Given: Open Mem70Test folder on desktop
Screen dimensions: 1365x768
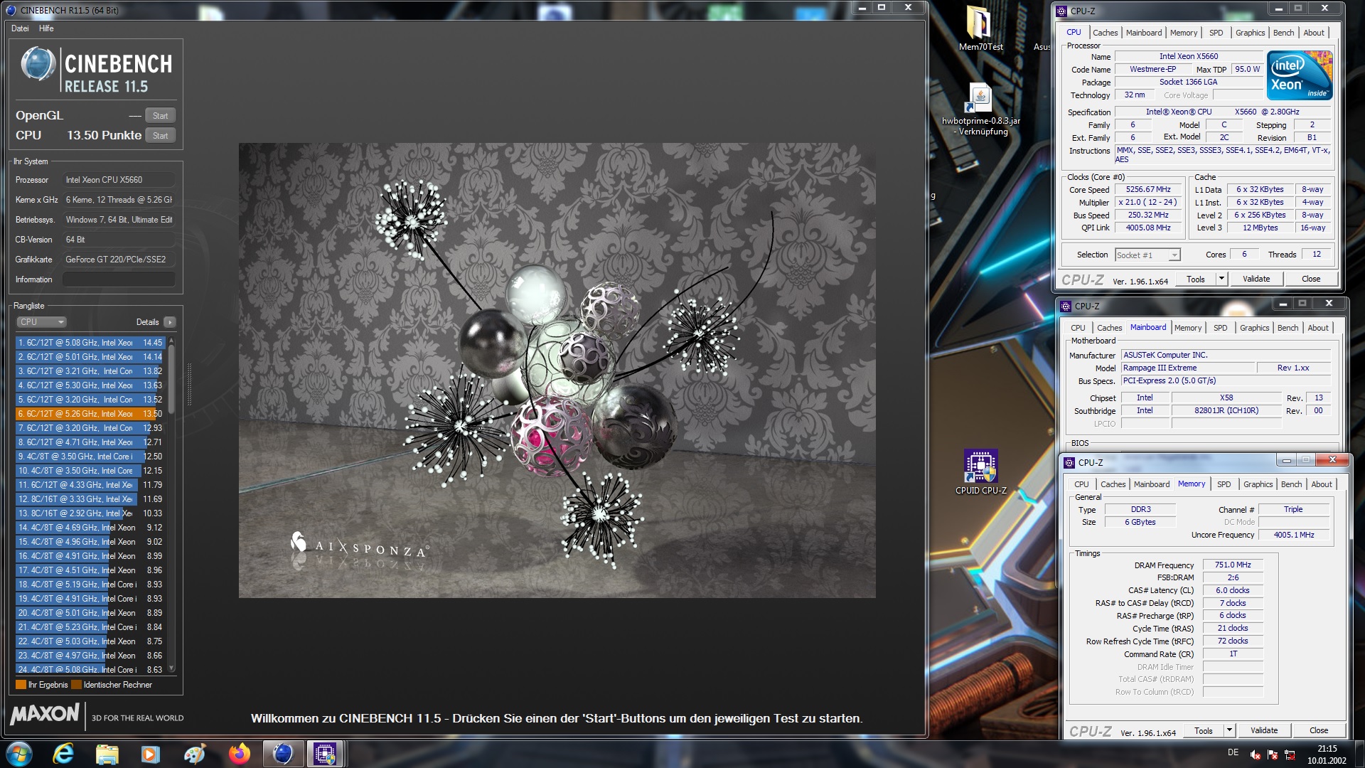Looking at the screenshot, I should [980, 28].
